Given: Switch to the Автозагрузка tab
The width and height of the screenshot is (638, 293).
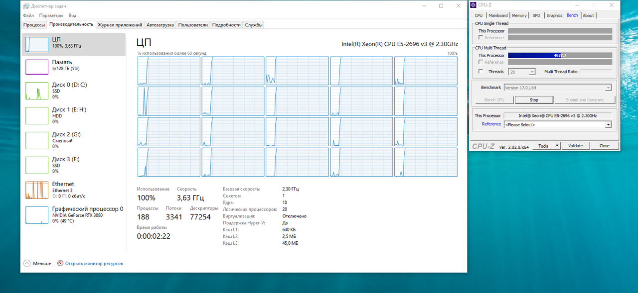Looking at the screenshot, I should click(x=160, y=25).
